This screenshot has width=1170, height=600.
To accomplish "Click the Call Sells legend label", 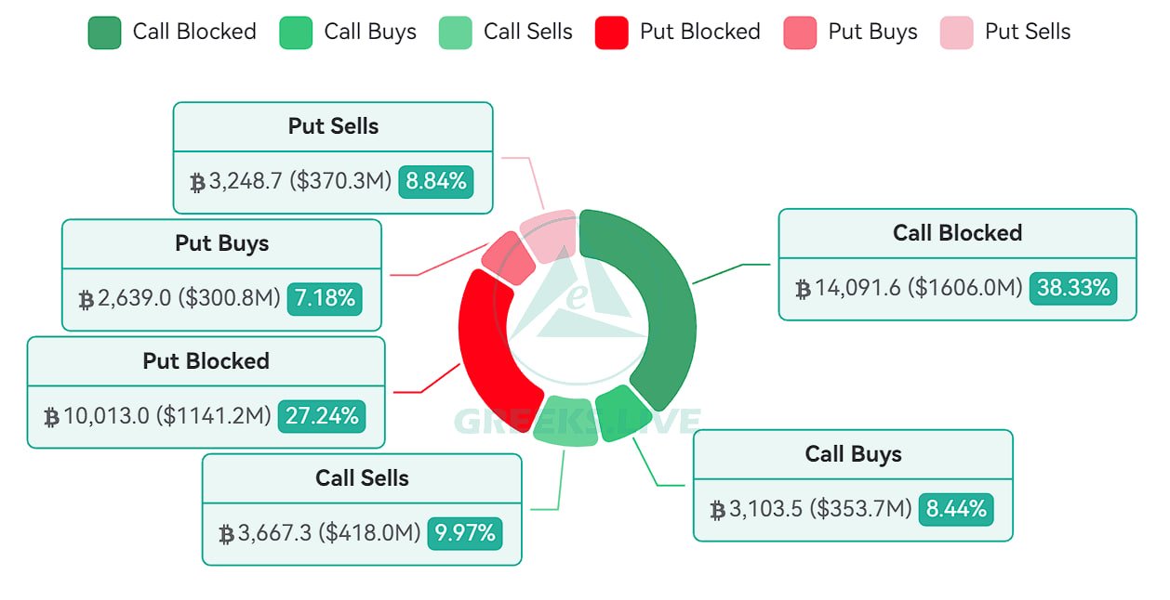I will point(528,32).
